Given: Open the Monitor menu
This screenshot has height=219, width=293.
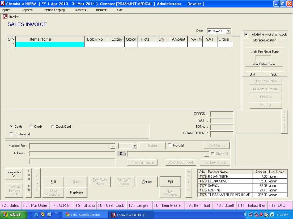Looking at the screenshot, I should tap(101, 10).
